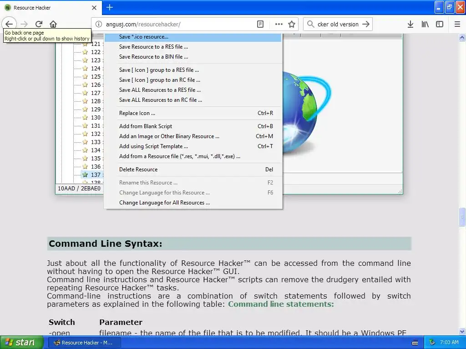
Task: Choose Save Resource to a RES file
Action: [193, 47]
